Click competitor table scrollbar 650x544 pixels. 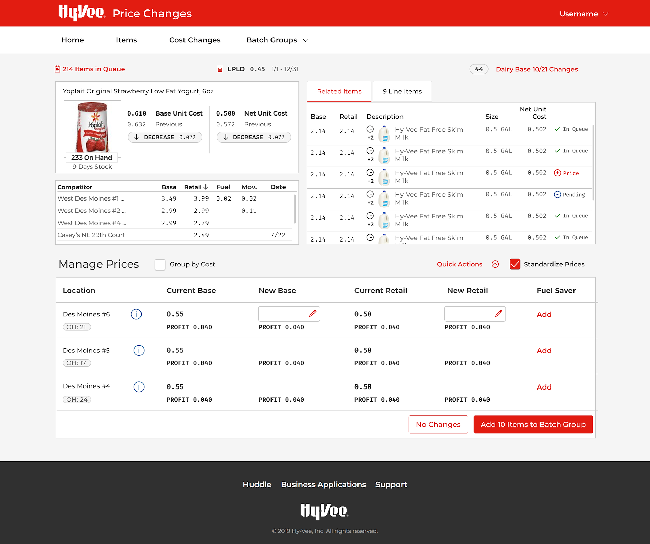(x=295, y=209)
